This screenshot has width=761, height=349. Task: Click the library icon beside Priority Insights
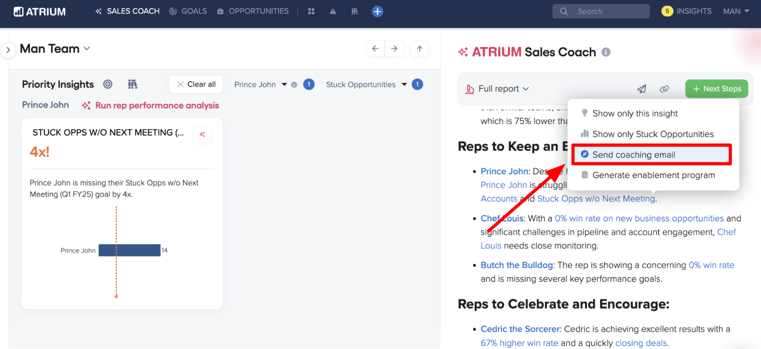tap(133, 84)
